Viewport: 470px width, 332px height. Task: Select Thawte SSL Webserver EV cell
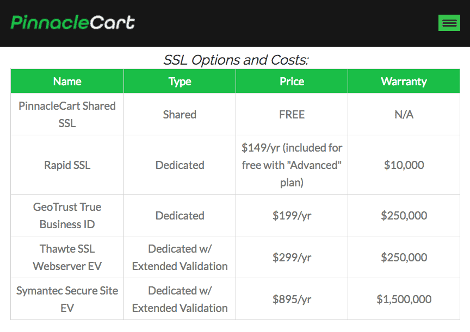(x=67, y=258)
